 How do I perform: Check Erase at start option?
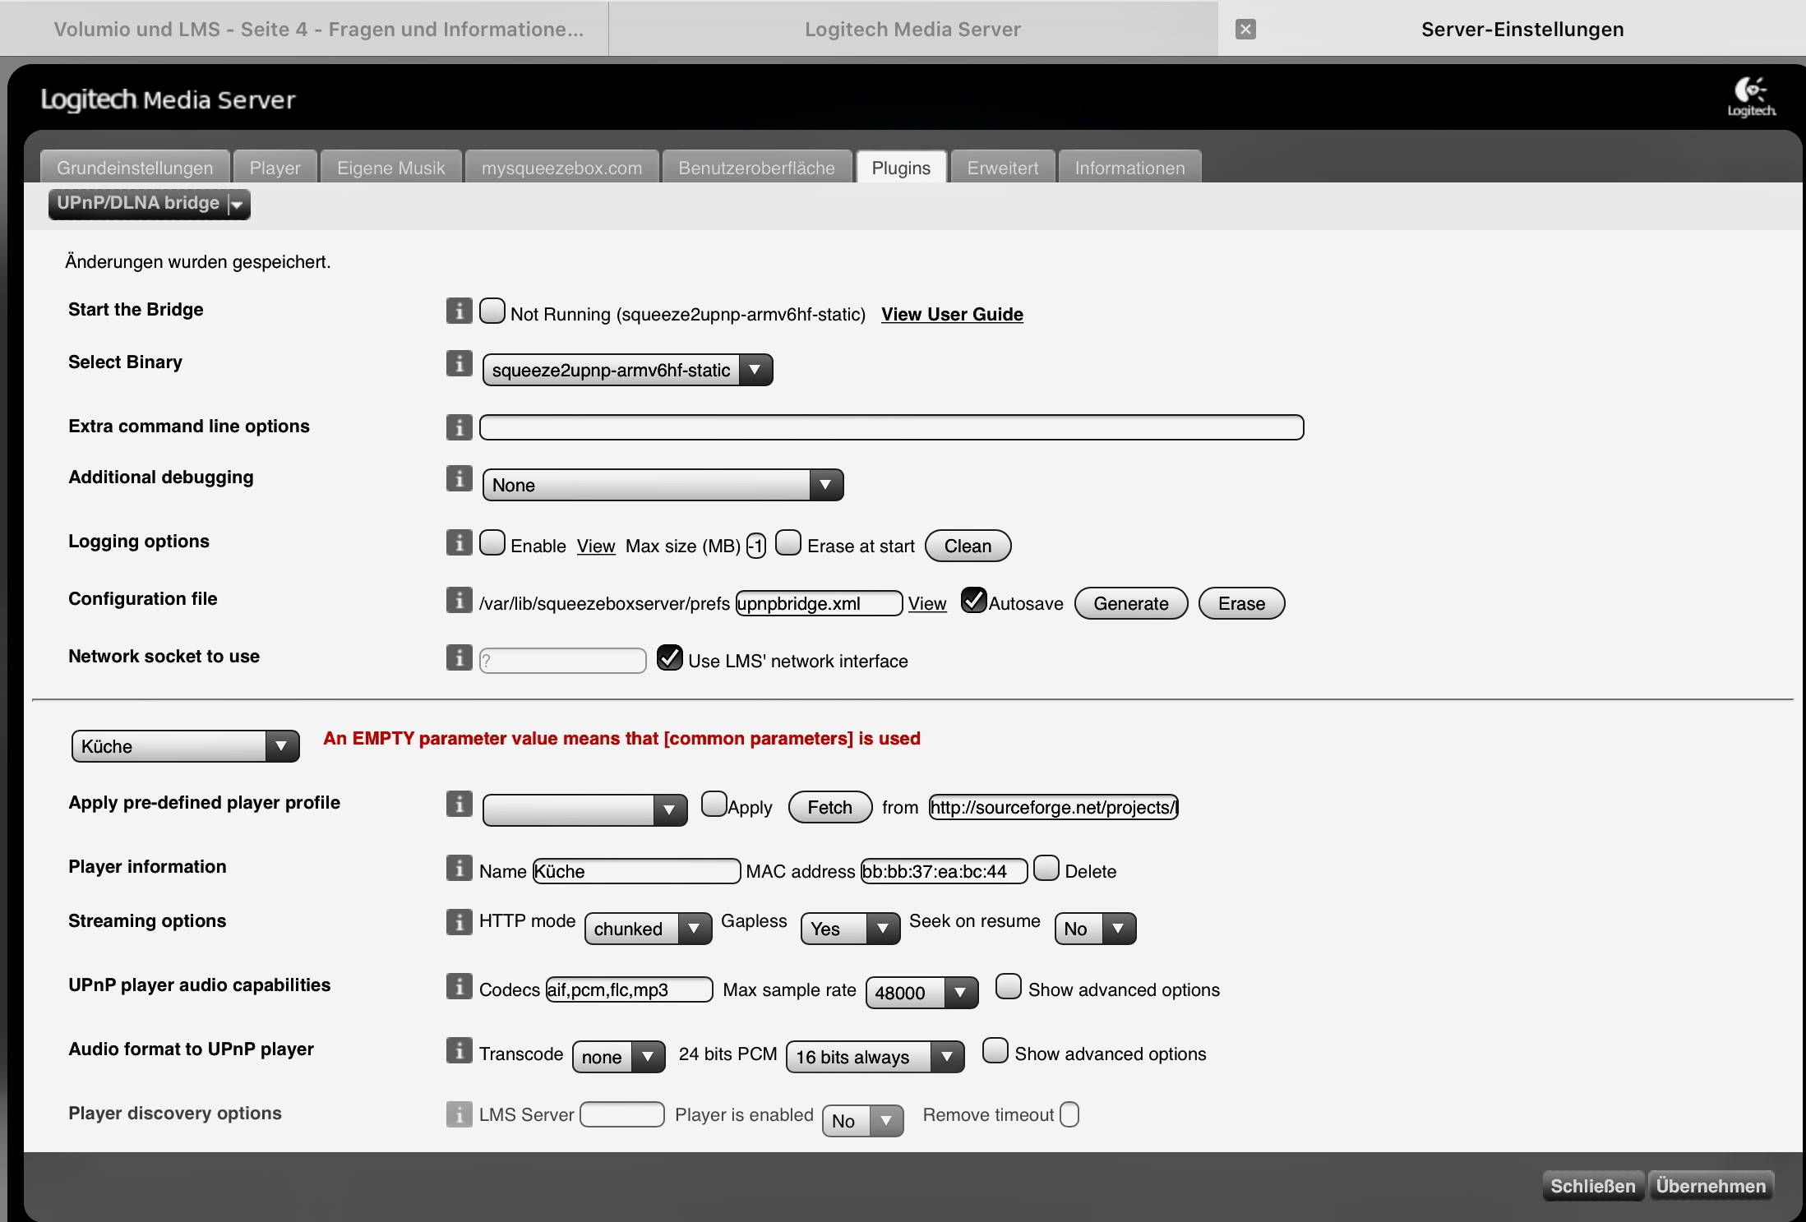pyautogui.click(x=788, y=542)
